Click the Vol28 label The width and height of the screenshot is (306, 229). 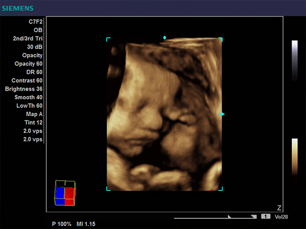tap(281, 217)
